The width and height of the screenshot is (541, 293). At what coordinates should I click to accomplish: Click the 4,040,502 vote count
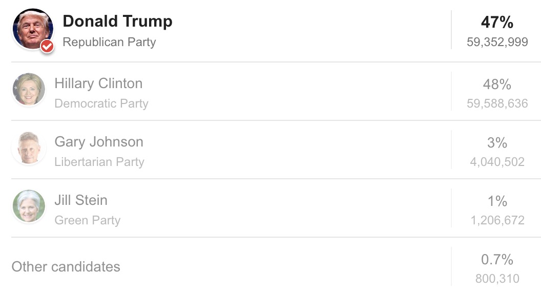tap(497, 162)
